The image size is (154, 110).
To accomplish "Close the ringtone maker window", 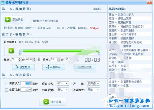I will click(149, 2).
